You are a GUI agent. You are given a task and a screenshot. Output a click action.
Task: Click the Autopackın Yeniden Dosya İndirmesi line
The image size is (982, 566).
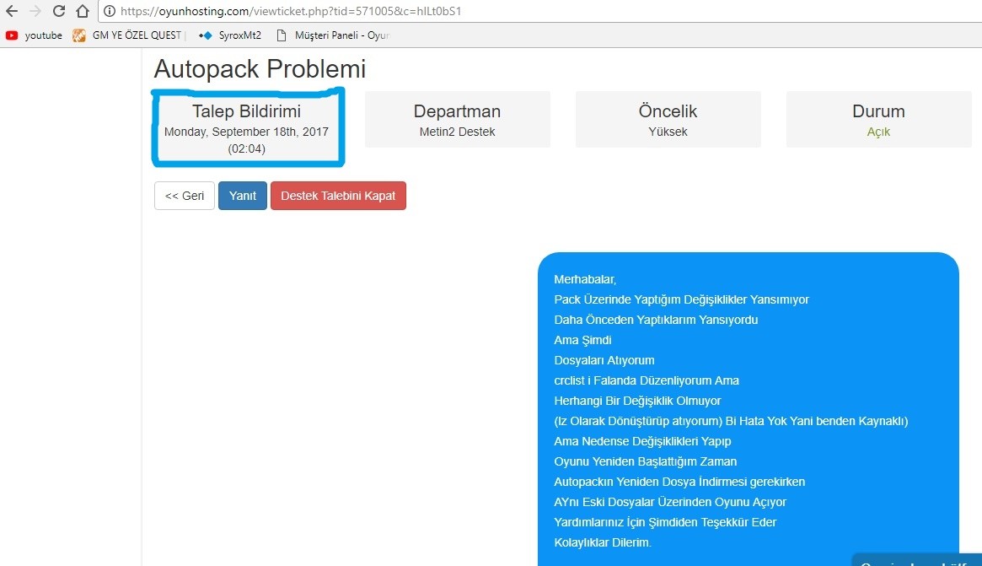(679, 482)
